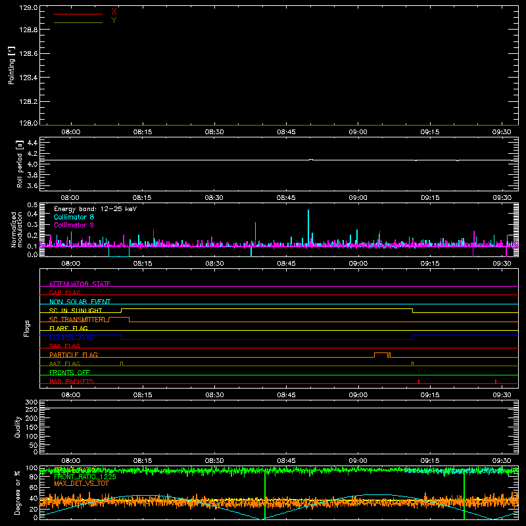Click the 'Flags' y-axis title

26,328
